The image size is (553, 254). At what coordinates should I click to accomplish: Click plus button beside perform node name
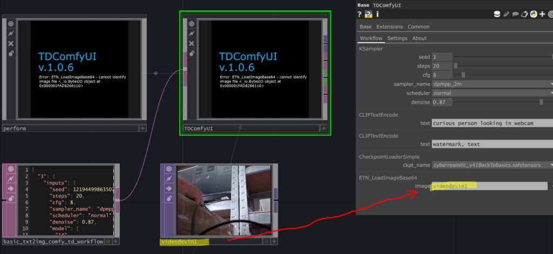(143, 129)
